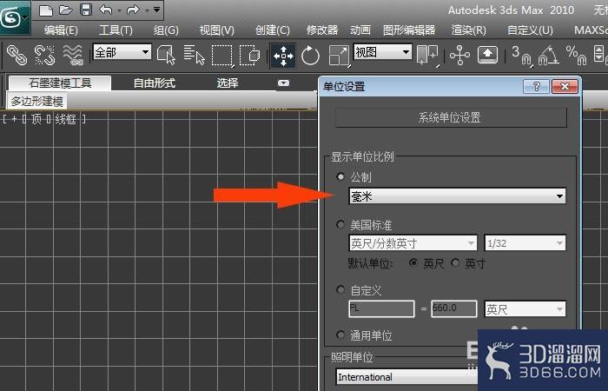Click custom unit name field FL
The image size is (608, 391).
(381, 308)
